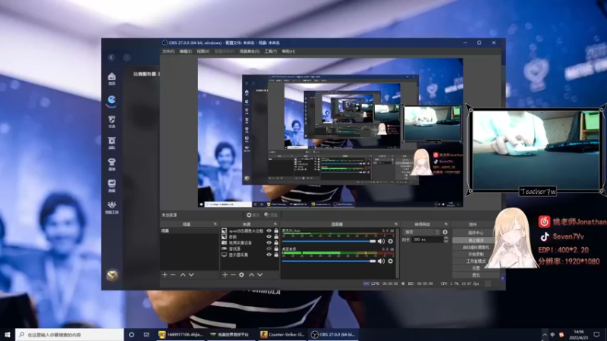
Task: Open the notification center icon in the taskbar
Action: pos(596,334)
